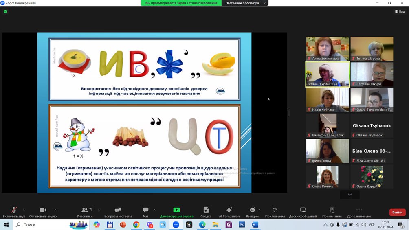The height and width of the screenshot is (230, 409).
Task: Expand reactions options arrow
Action: (x=259, y=210)
